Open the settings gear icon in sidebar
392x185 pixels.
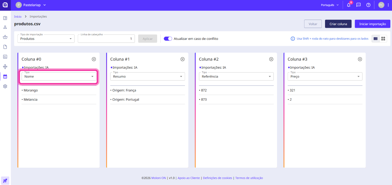point(5,86)
